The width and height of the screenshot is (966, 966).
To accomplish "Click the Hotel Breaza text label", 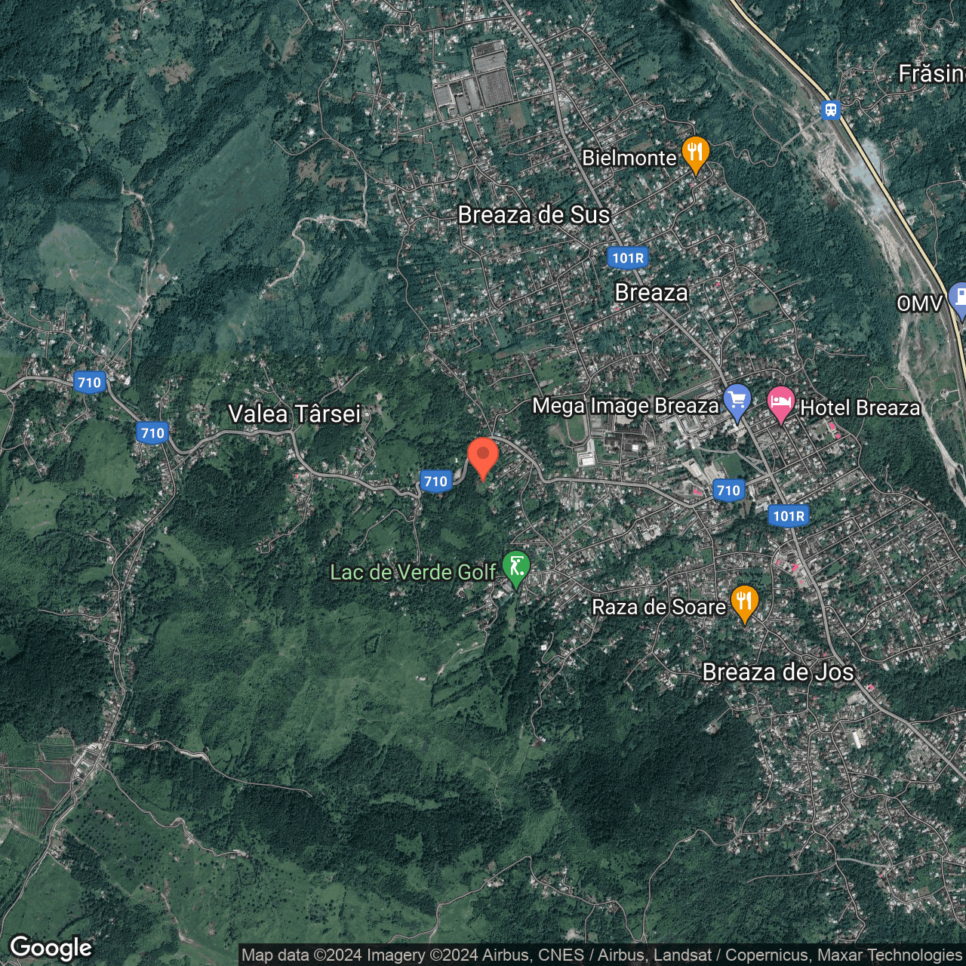I will point(860,408).
